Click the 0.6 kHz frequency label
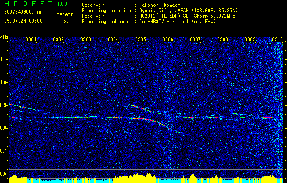The width and height of the screenshot is (287, 183). click(x=4, y=174)
